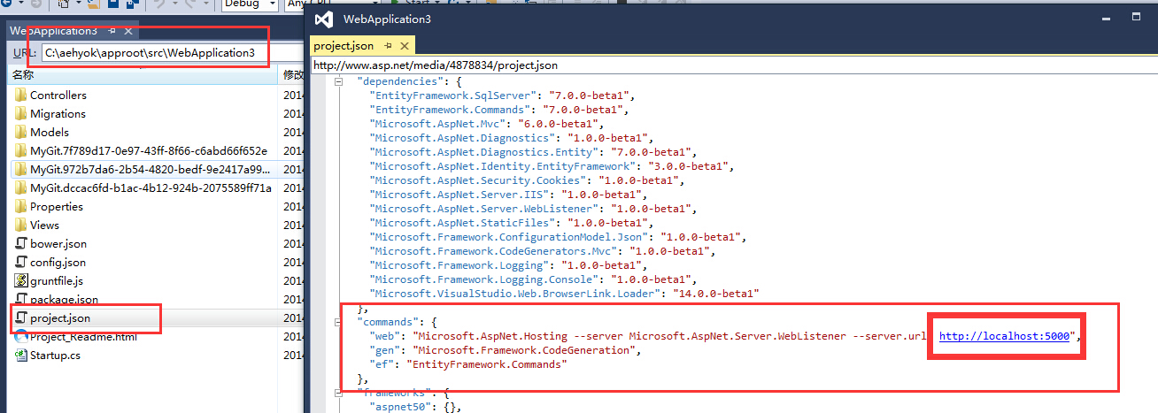Click the "Microsoft.AspNet.Identity.EntityFramework" line
This screenshot has height=413, width=1158.
(x=552, y=165)
